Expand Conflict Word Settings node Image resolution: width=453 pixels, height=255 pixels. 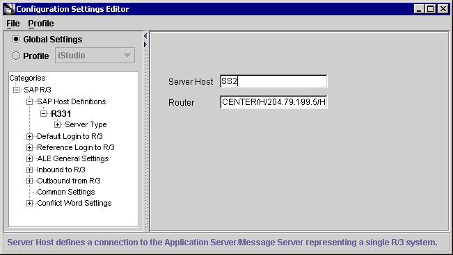[x=29, y=204]
